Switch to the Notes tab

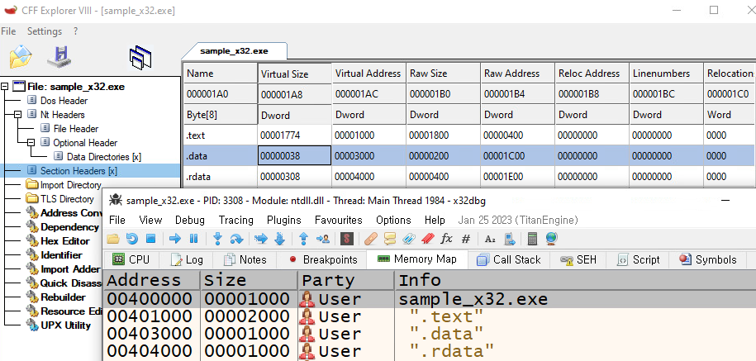point(245,259)
